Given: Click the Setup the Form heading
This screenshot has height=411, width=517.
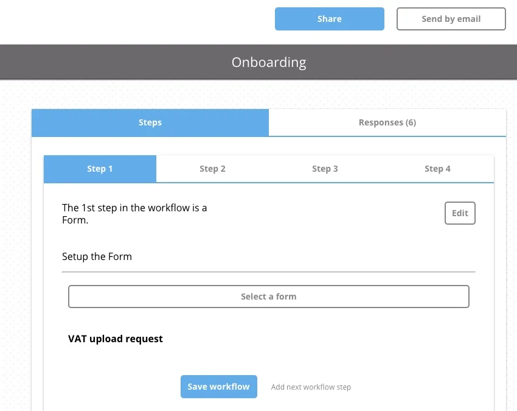Looking at the screenshot, I should point(97,256).
